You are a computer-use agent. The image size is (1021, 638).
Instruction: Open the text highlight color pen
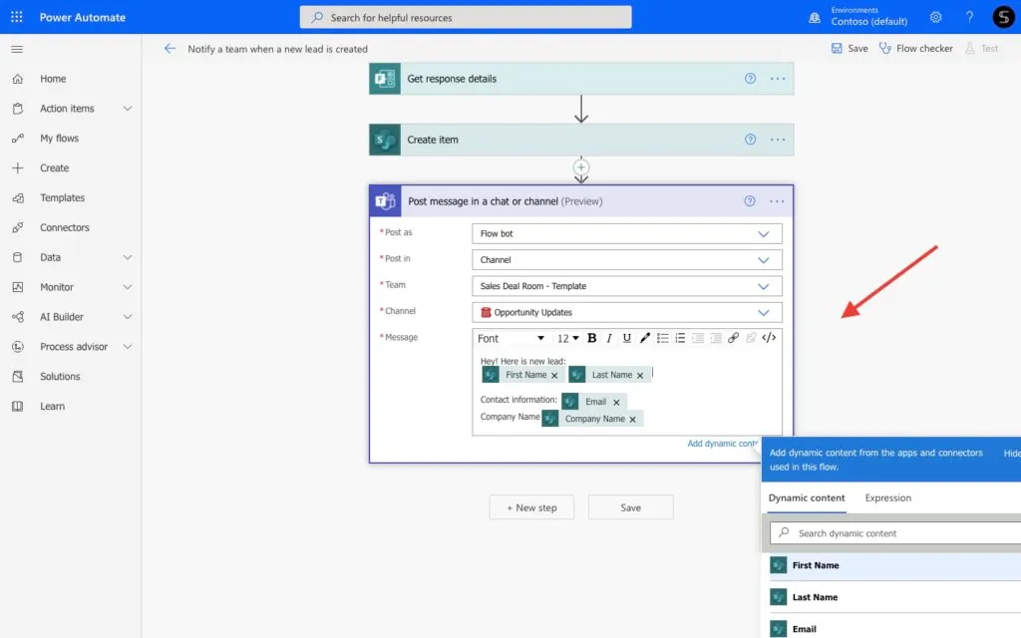pyautogui.click(x=645, y=338)
